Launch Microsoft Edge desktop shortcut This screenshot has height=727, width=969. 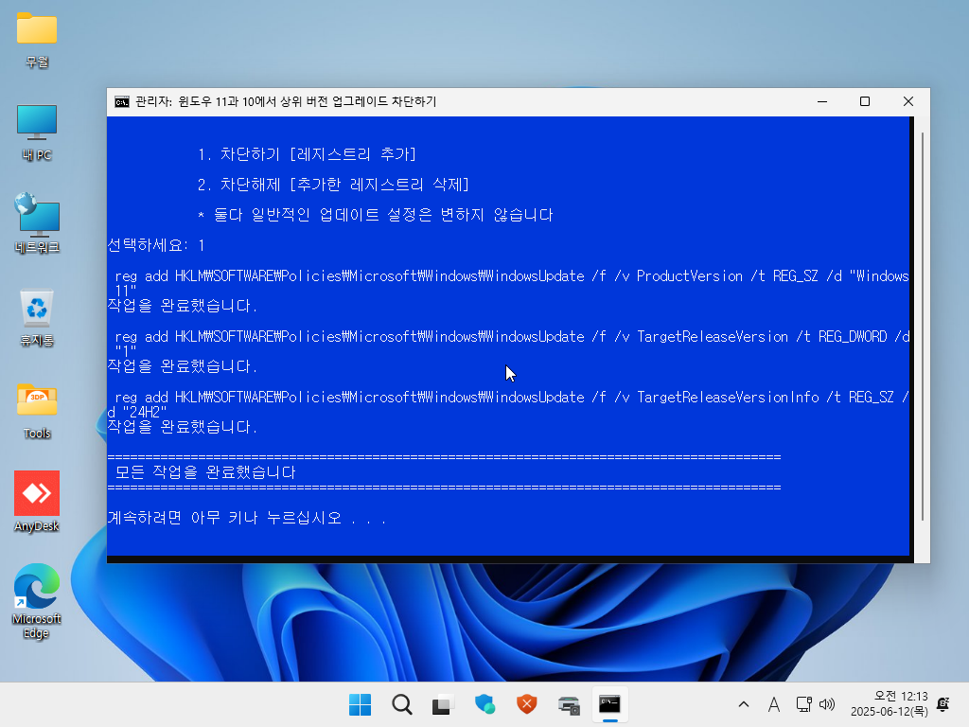pyautogui.click(x=37, y=601)
